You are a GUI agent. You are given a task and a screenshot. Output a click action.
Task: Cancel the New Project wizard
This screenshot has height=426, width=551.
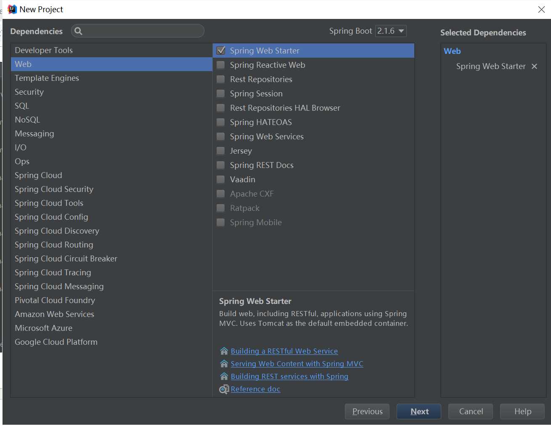click(471, 411)
